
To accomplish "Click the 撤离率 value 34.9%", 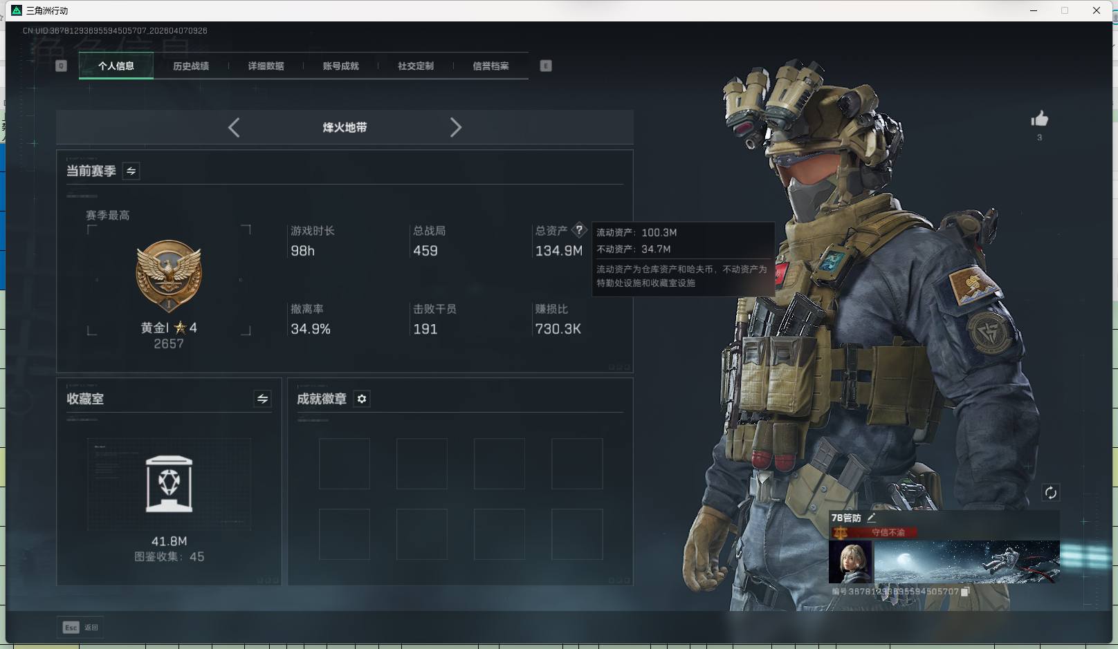I will [x=311, y=329].
